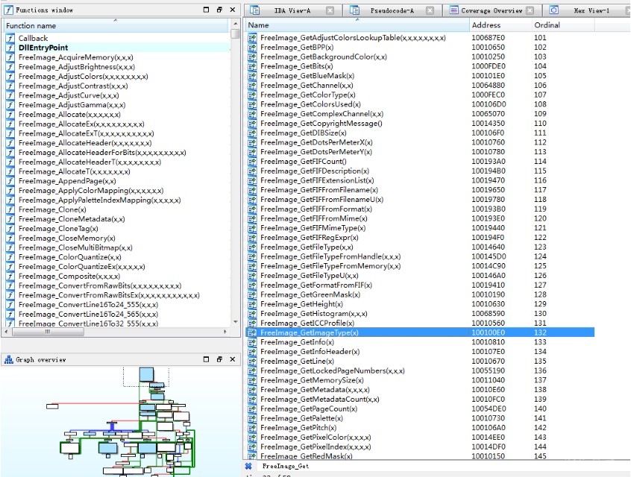Maximize the Functions window panel
Viewport: 631px width, 477px height.
[206, 10]
